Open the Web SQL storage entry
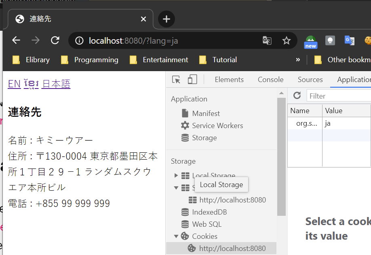The image size is (371, 255). 201,224
